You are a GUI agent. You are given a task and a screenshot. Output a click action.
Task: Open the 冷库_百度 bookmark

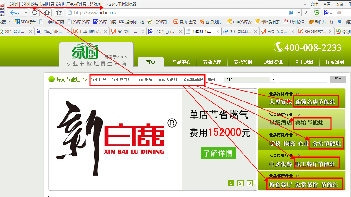[x=104, y=22]
